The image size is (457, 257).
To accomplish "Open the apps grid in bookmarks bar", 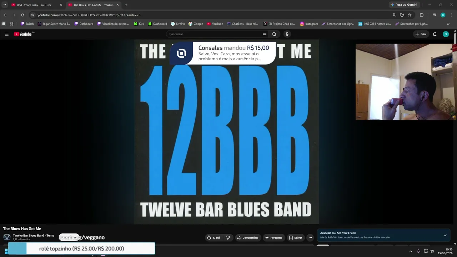I will [x=11, y=24].
